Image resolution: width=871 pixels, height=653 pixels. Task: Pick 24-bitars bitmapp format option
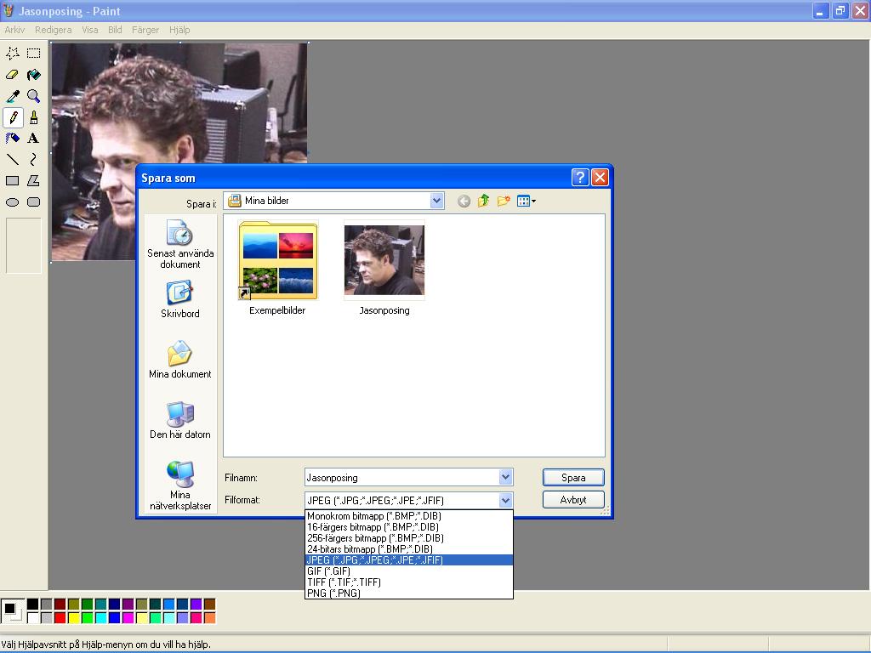pyautogui.click(x=369, y=549)
